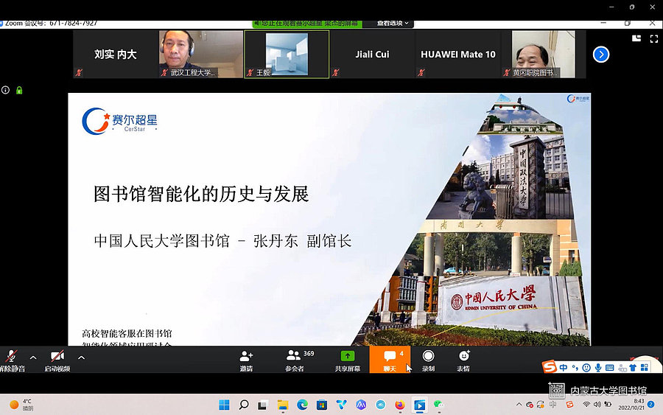The width and height of the screenshot is (663, 415).
Task: Open WeChat from the taskbar
Action: click(x=438, y=405)
